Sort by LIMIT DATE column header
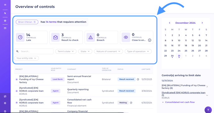The width and height of the screenshot is (214, 113). [146, 69]
